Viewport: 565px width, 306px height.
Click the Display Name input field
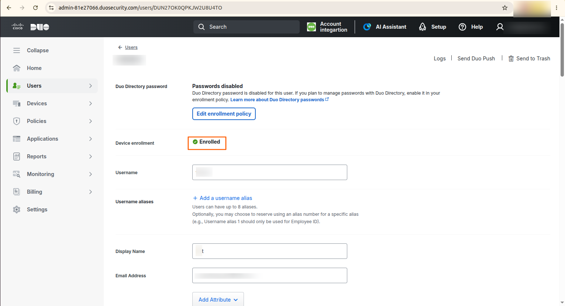pyautogui.click(x=270, y=251)
